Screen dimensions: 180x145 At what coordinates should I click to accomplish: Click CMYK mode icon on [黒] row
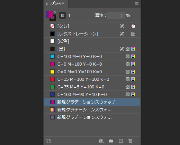(x=133, y=49)
